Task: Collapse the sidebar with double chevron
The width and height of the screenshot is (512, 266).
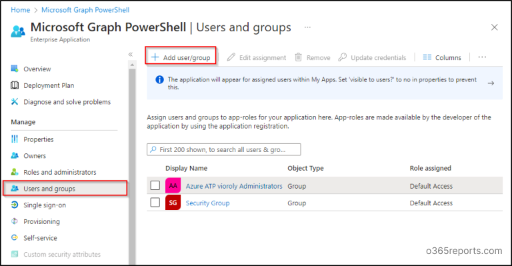Action: (131, 54)
